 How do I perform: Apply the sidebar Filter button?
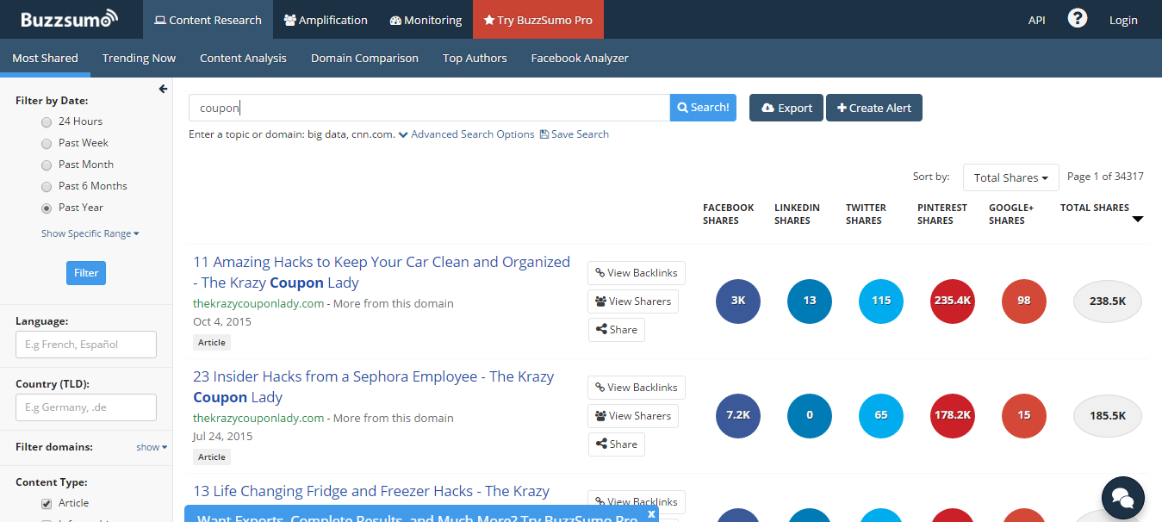coord(86,273)
